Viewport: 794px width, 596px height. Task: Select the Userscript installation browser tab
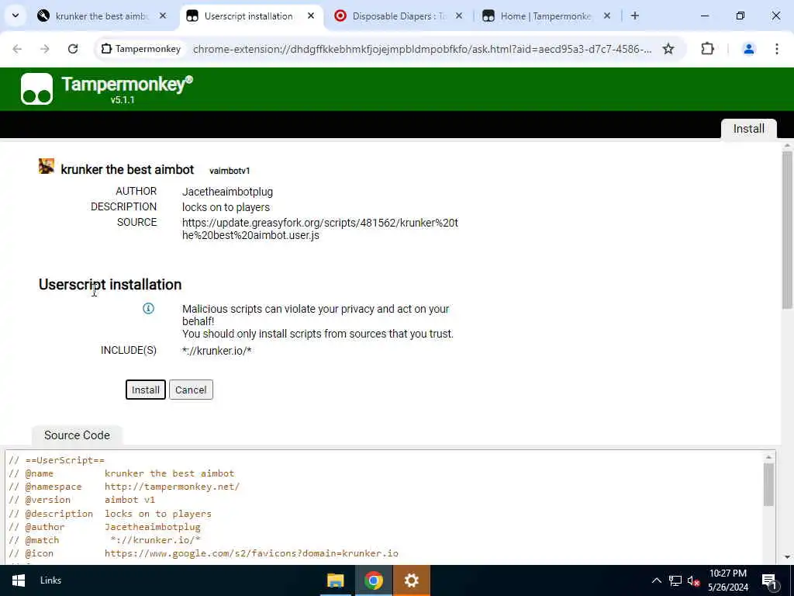[248, 16]
